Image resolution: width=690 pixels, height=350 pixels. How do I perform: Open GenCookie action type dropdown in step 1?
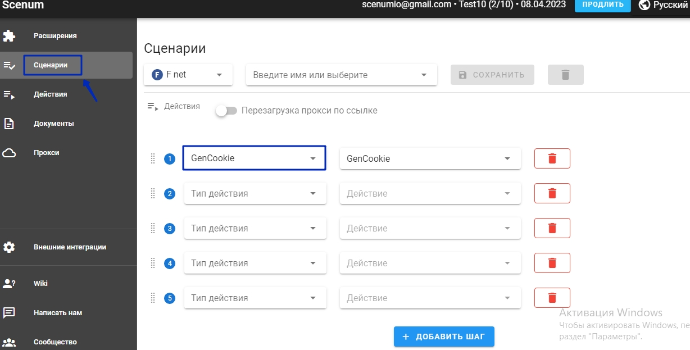click(254, 158)
